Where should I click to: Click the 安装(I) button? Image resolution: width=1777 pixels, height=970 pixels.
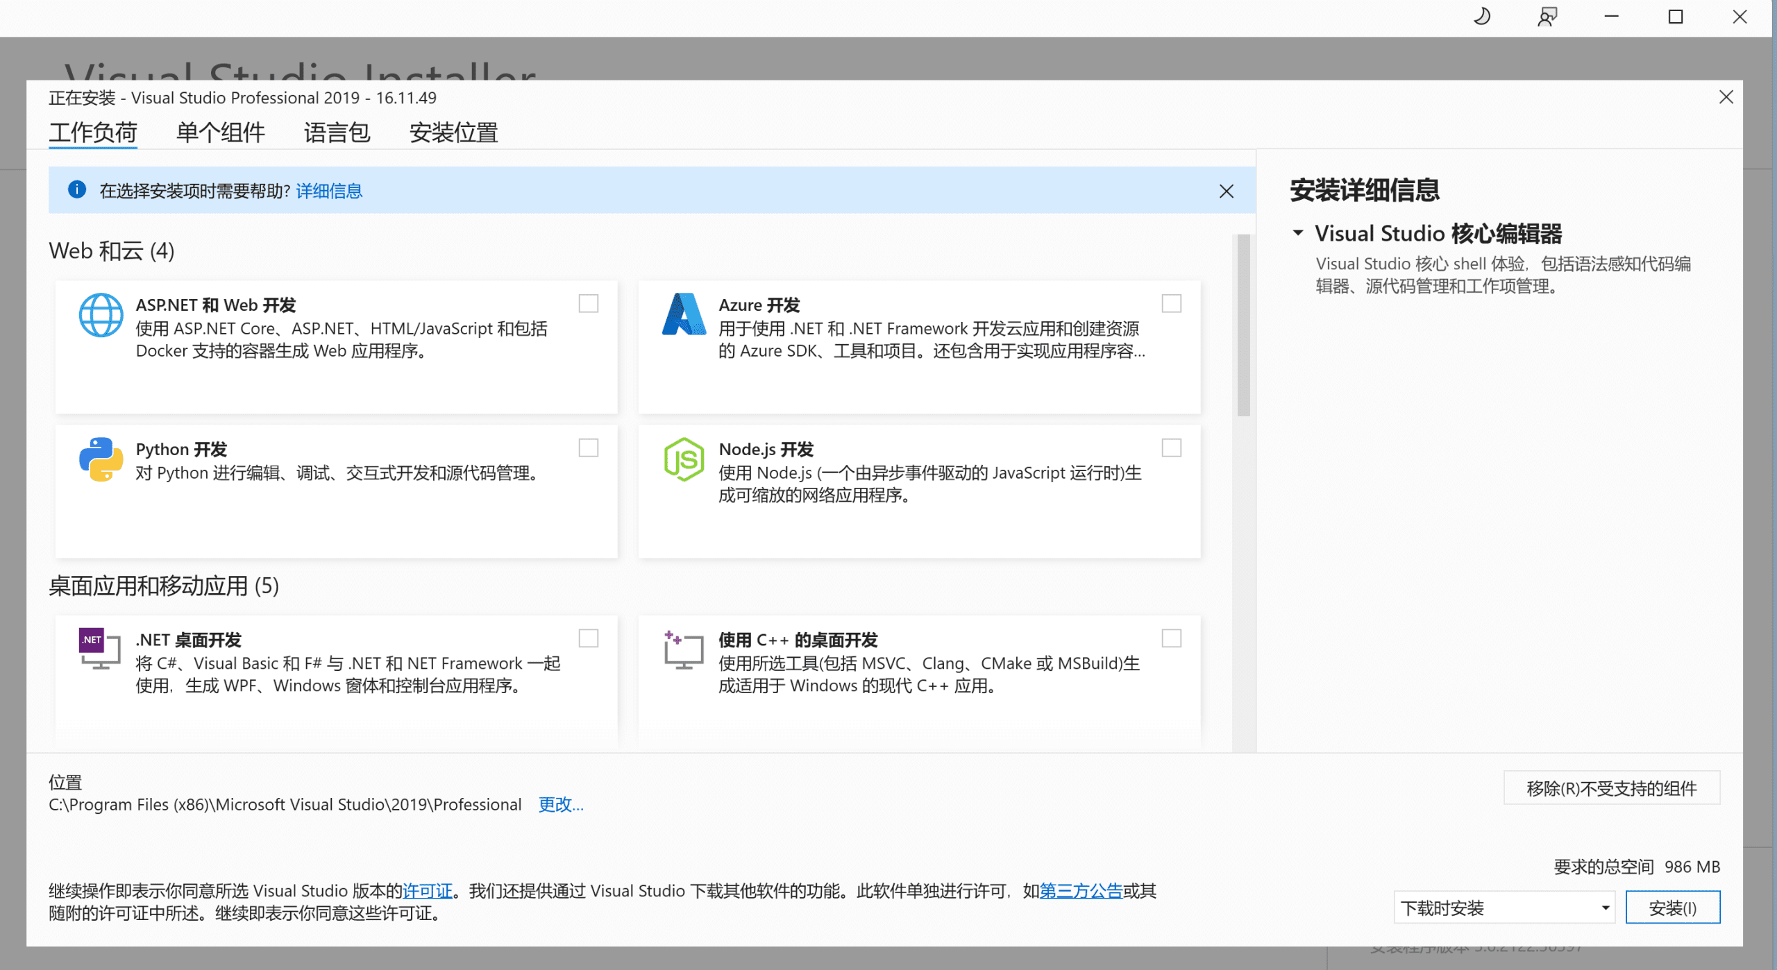[1672, 907]
